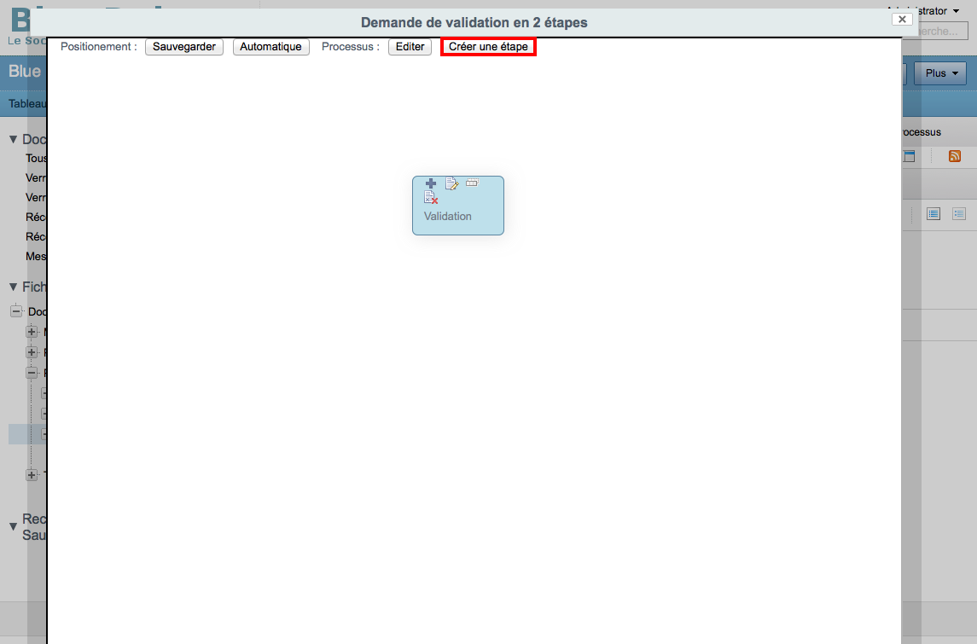This screenshot has width=977, height=644.
Task: Click the Editer process button
Action: pyautogui.click(x=410, y=47)
